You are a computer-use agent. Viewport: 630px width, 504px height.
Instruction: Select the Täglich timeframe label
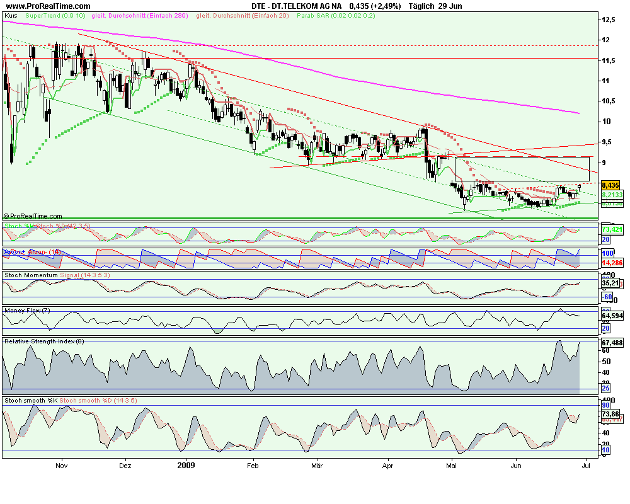tap(421, 6)
